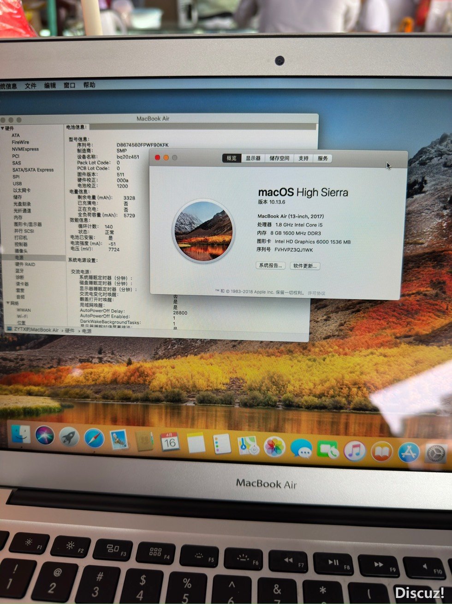Launch Siri from the Dock
The image size is (452, 604).
click(45, 435)
